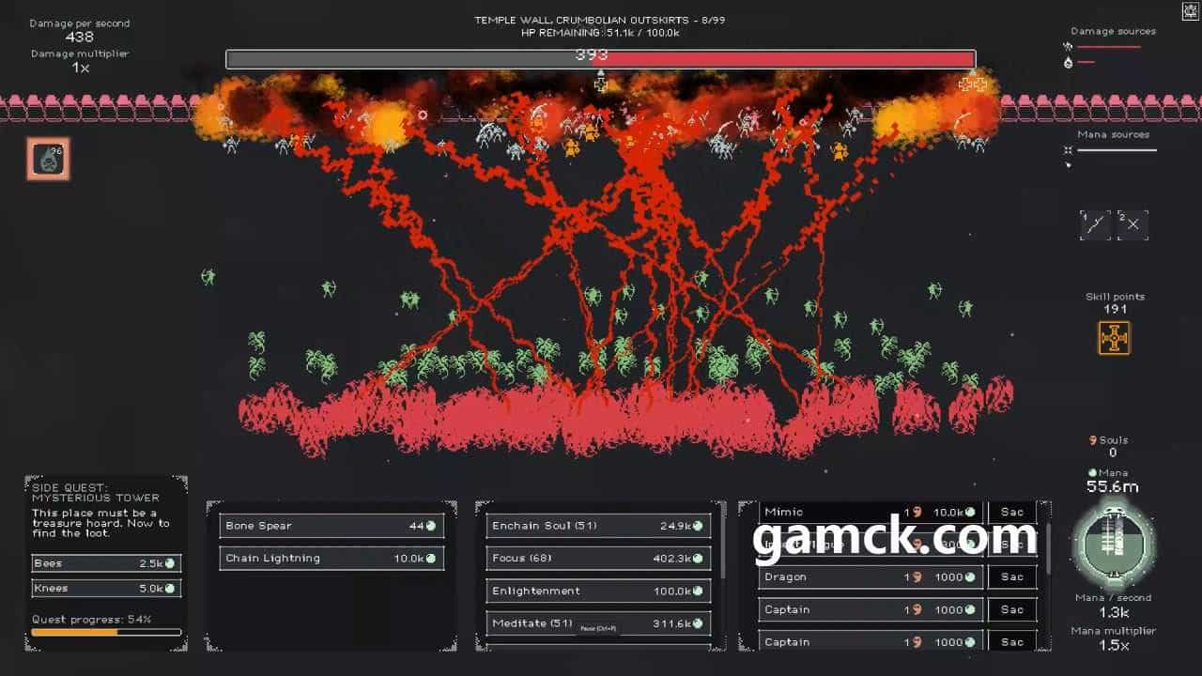Click the Temple Wall HP bar
This screenshot has height=676, width=1202.
pyautogui.click(x=600, y=59)
